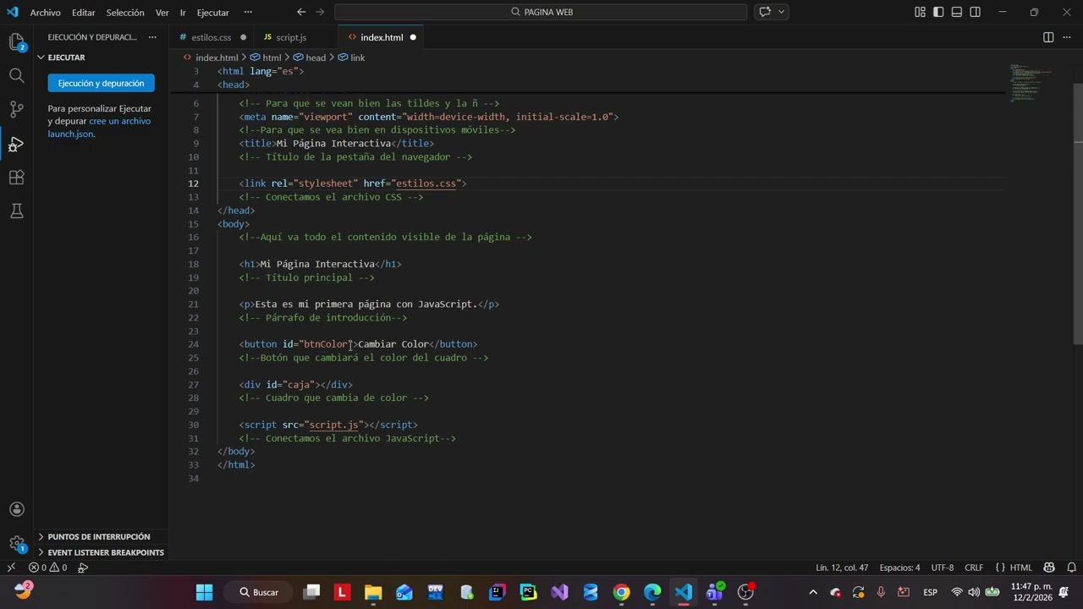This screenshot has height=609, width=1083.
Task: Open the notifications bell in status bar
Action: tap(1071, 568)
